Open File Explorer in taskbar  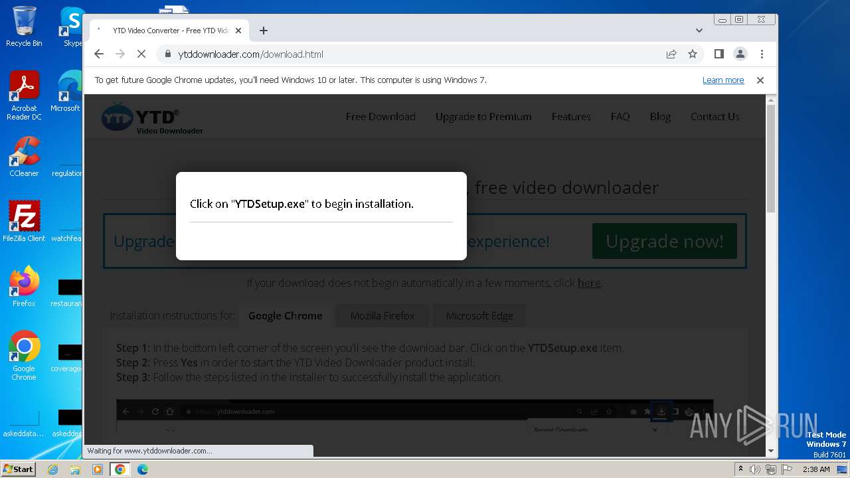75,469
